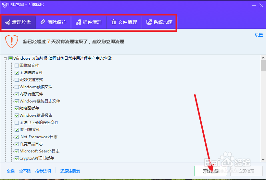Switch to the 清除痕迹 tab
Viewport: 266px width, 180px height.
click(x=53, y=22)
